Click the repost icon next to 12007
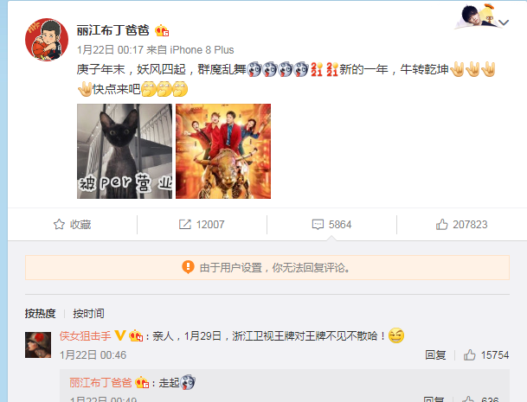527x402 pixels. pyautogui.click(x=185, y=224)
